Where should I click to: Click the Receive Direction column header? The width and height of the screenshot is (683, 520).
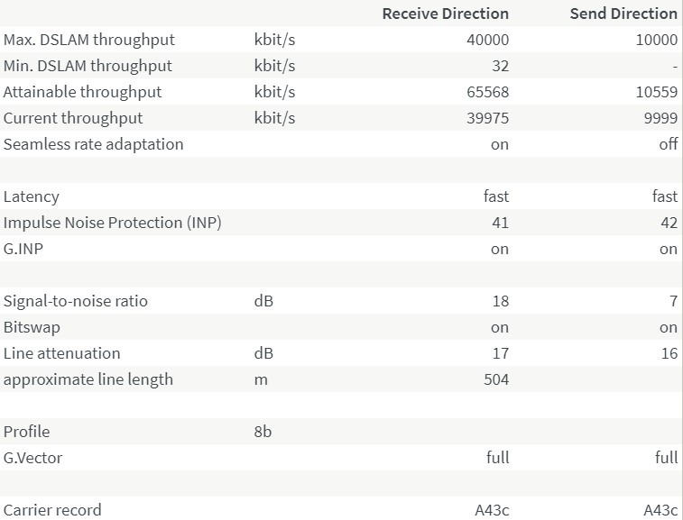445,14
